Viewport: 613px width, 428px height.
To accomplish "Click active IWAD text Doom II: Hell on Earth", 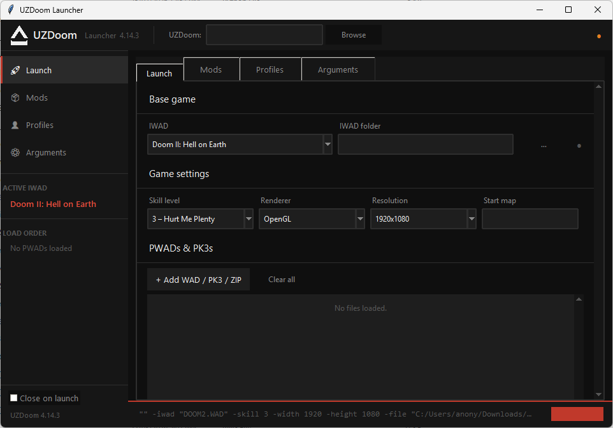I will tap(53, 204).
